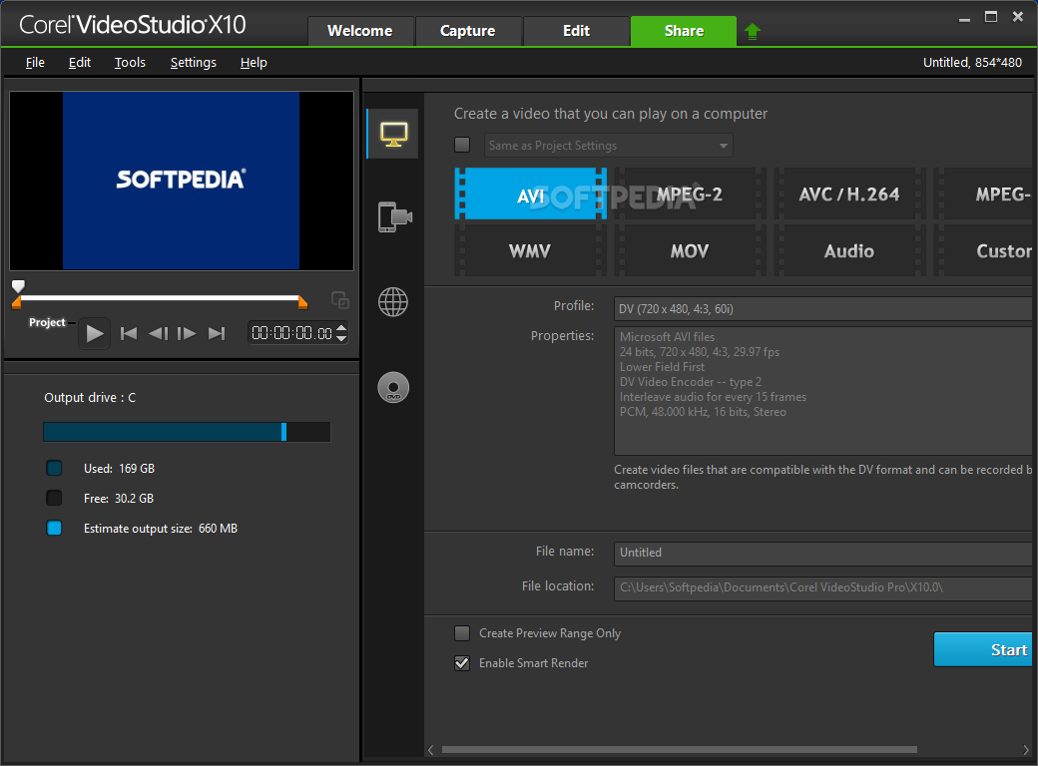Switch to the Edit tab

(x=577, y=31)
